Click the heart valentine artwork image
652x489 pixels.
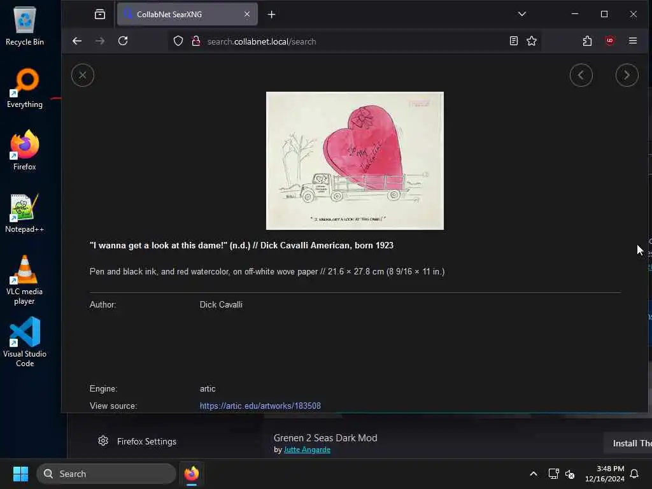(355, 160)
